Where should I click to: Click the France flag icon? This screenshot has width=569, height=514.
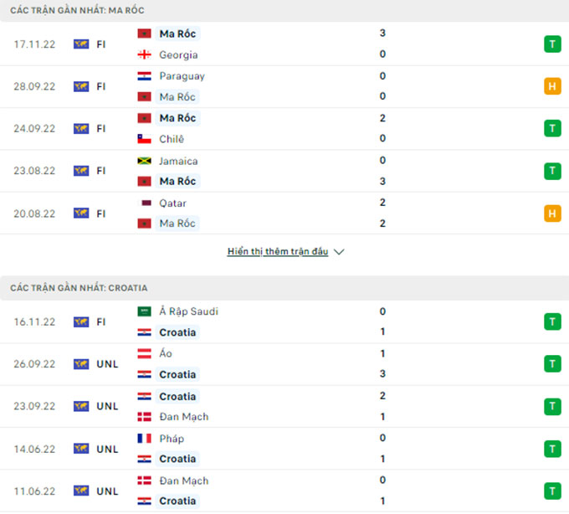[x=143, y=438]
